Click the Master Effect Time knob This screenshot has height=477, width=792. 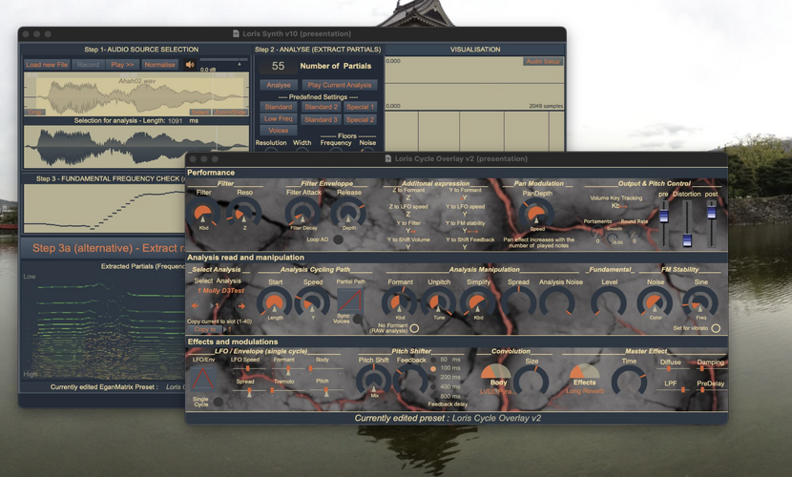[x=629, y=382]
